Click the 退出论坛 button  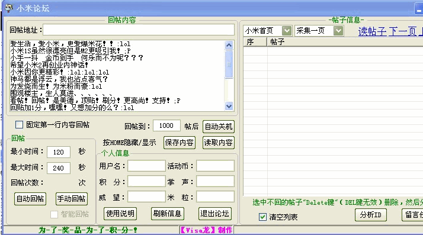point(214,214)
